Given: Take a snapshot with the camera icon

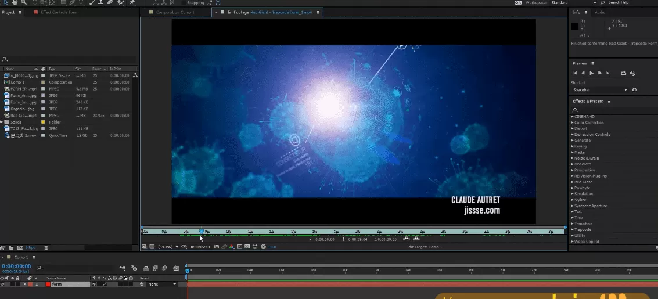Looking at the screenshot, I should 216,247.
